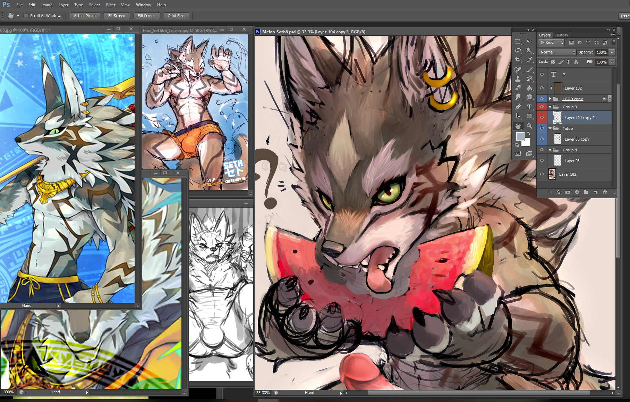Screen dimensions: 630x402
Task: Collapse the Group 4 folder
Action: click(550, 150)
